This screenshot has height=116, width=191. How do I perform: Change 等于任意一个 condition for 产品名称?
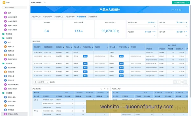coord(150,32)
